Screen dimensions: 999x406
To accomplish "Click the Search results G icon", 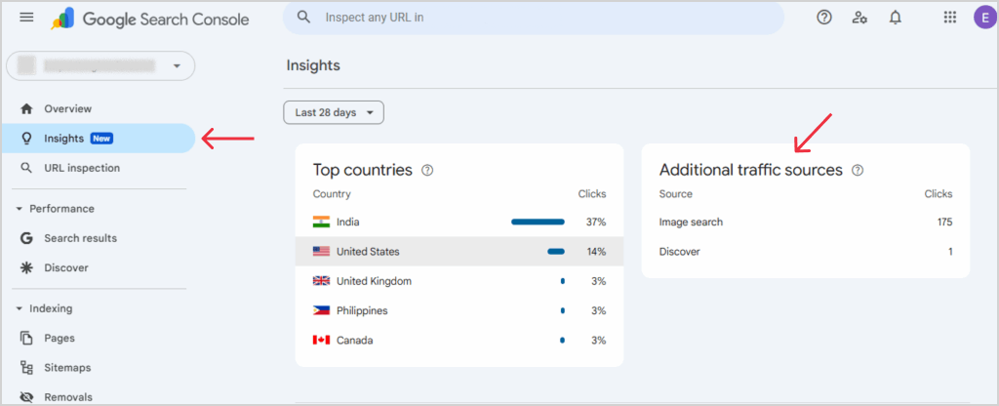I will tap(26, 238).
